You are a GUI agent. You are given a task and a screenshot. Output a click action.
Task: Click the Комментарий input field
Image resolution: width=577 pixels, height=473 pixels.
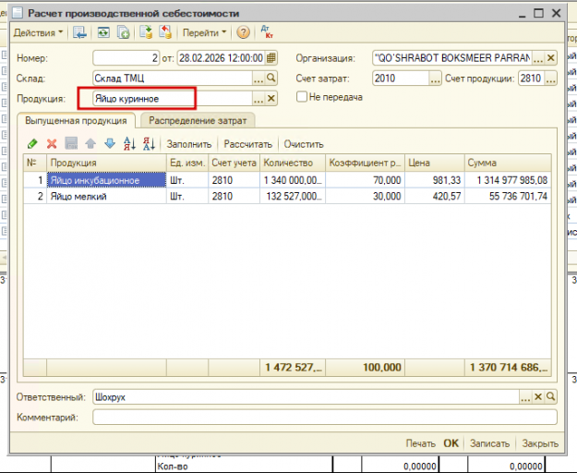point(325,418)
